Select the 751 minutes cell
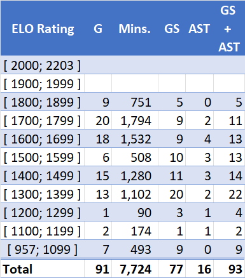 [x=135, y=102]
